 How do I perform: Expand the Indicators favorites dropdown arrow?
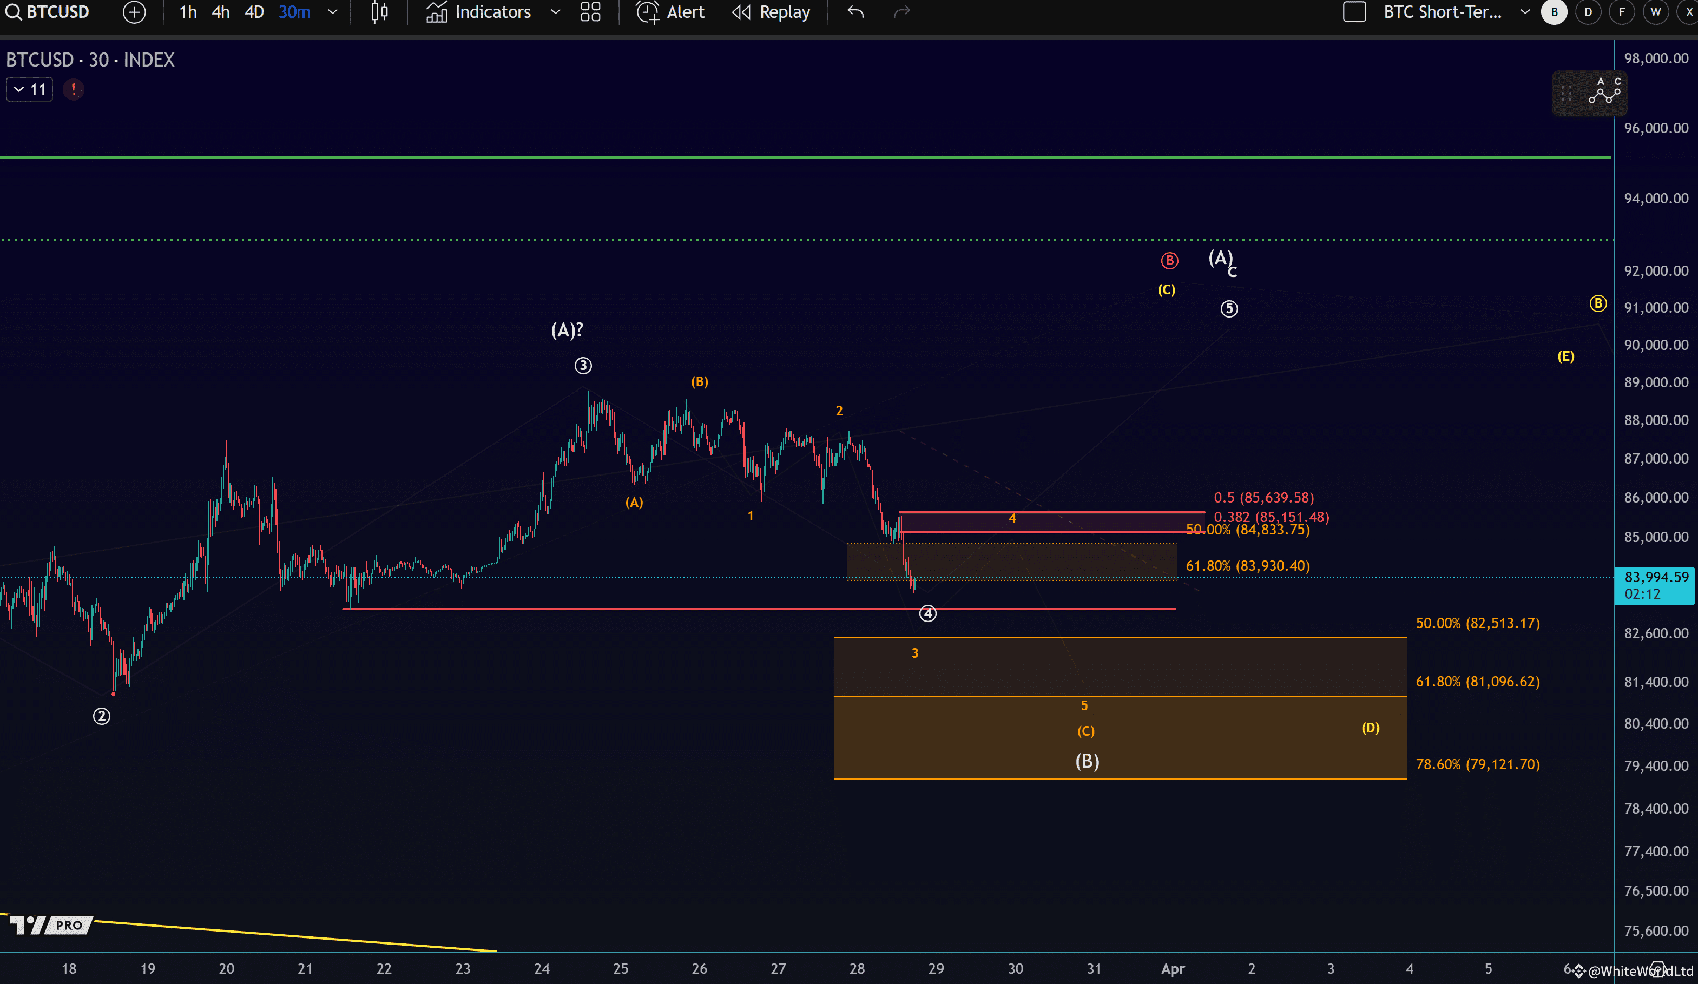click(x=555, y=12)
